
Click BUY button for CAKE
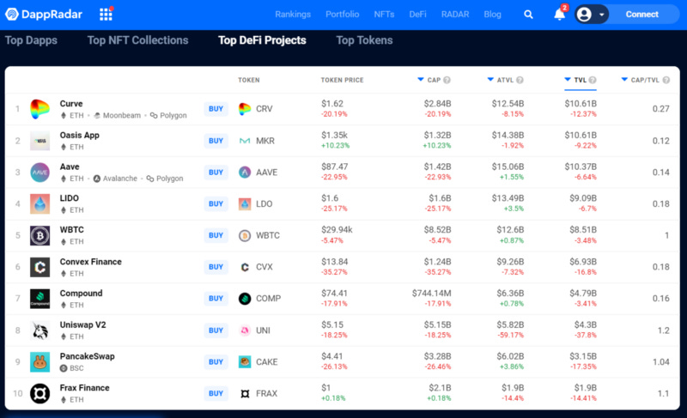(216, 362)
